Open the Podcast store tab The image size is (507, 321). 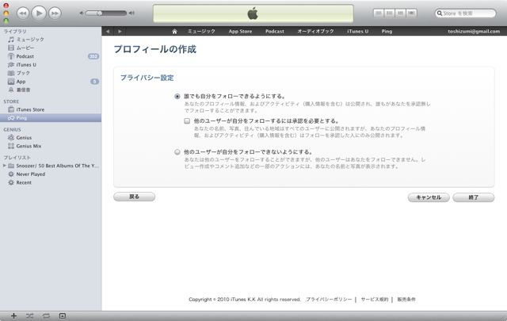click(x=275, y=32)
